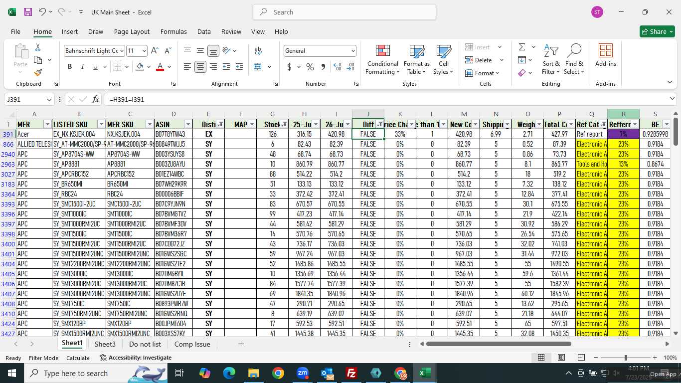The width and height of the screenshot is (681, 383).
Task: Click the Cut scissors icon
Action: pyautogui.click(x=38, y=47)
